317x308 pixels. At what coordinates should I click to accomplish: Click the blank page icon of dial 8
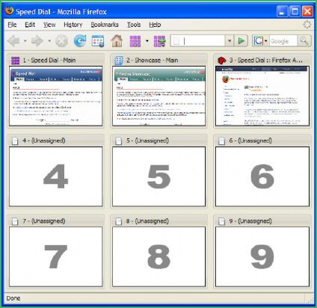[118, 221]
